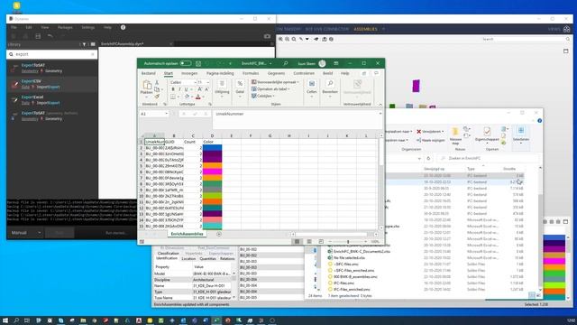Switch to Page Layout view in Excel status bar
The width and height of the screenshot is (577, 325).
tap(309, 242)
